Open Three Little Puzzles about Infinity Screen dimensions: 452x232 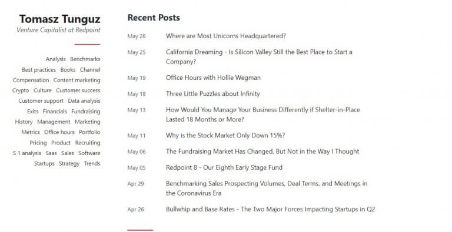(212, 94)
